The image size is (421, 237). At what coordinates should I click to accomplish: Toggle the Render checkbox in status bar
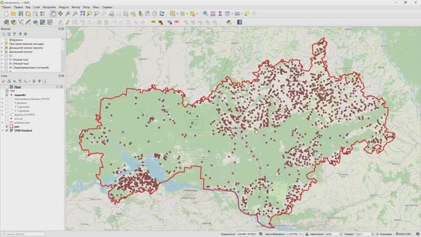[378, 234]
